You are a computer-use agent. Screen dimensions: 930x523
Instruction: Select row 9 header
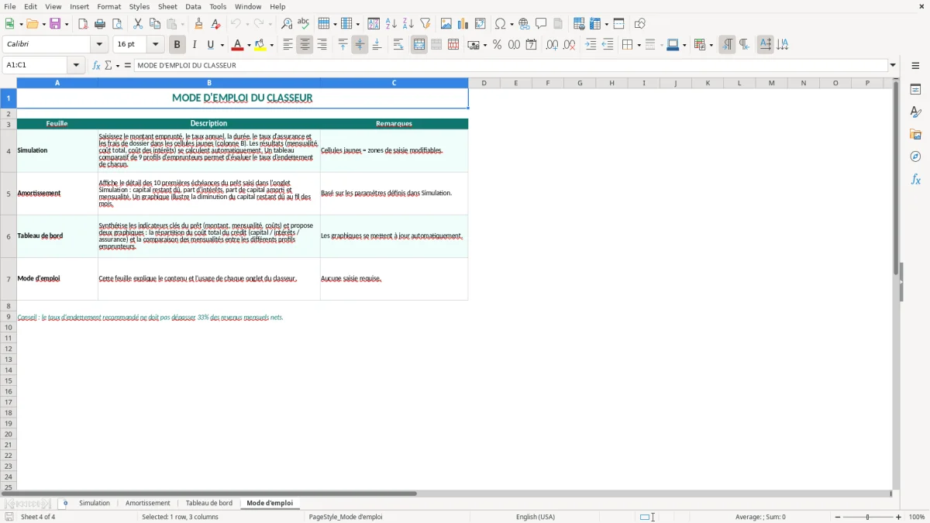coord(9,317)
